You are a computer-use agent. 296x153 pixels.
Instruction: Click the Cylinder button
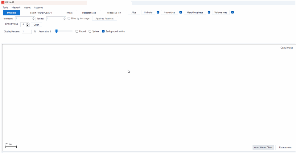pos(148,12)
